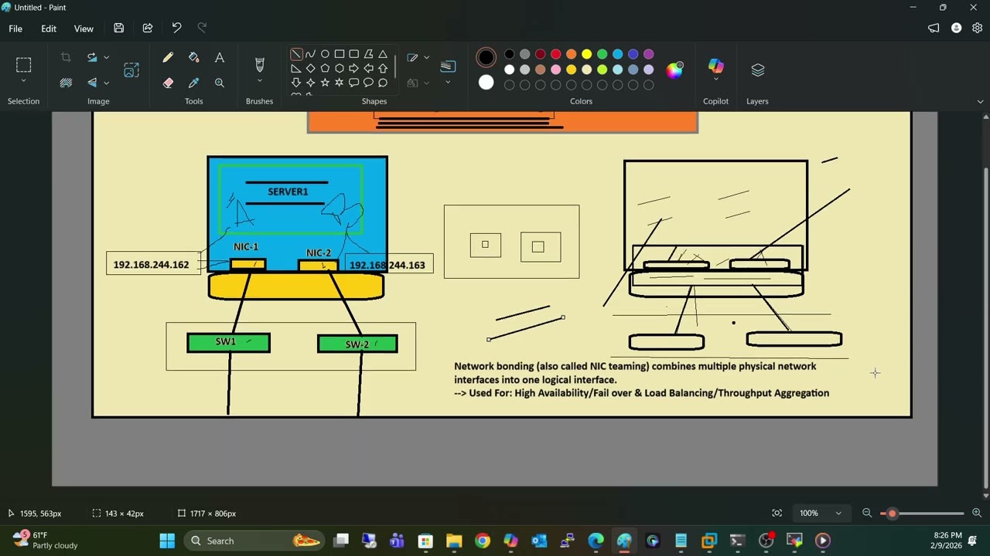This screenshot has width=990, height=556.
Task: Select Color 2 secondary white circle
Action: 486,83
